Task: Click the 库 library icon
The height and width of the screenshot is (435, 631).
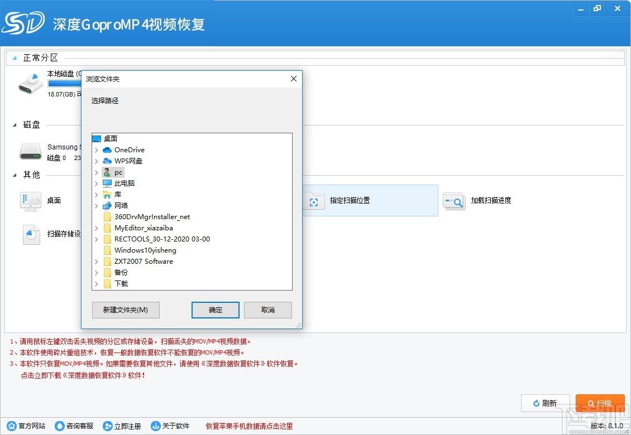Action: [x=107, y=195]
